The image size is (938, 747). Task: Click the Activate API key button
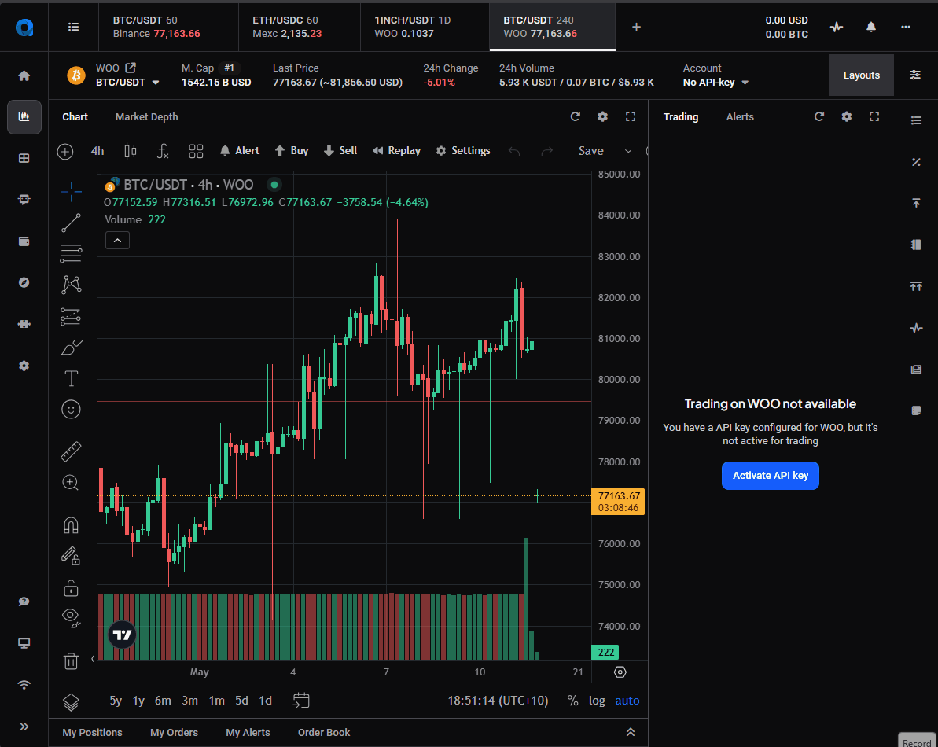(770, 476)
